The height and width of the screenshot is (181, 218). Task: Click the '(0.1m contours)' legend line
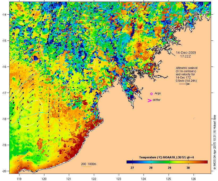186,71
